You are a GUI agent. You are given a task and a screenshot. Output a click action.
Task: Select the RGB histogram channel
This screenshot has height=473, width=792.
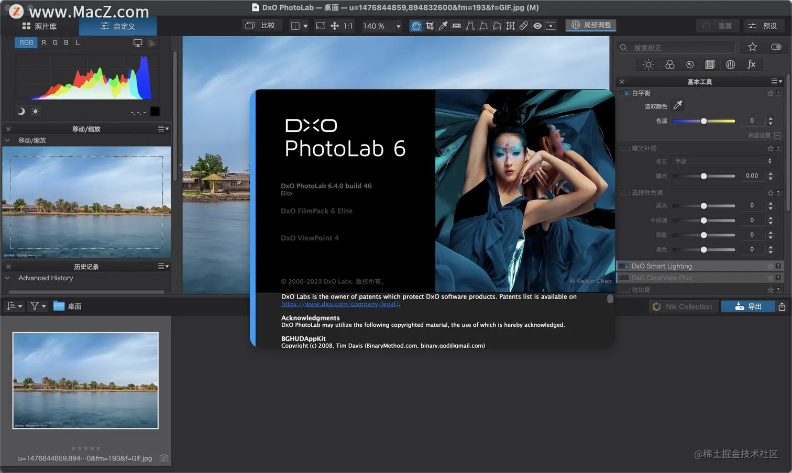tap(26, 43)
